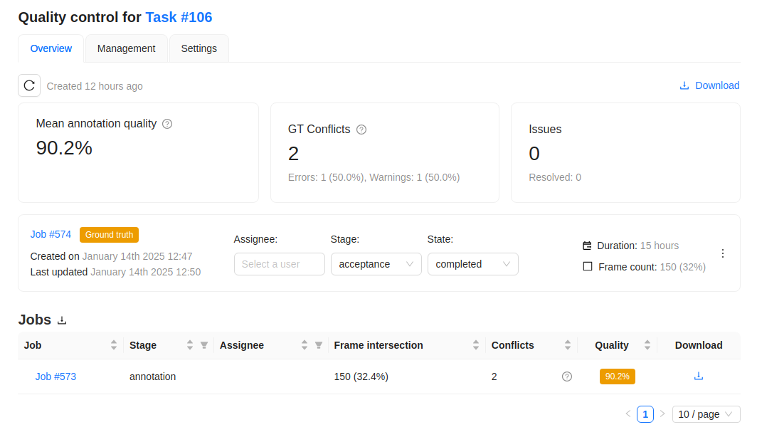The image size is (757, 437).
Task: Click the help icon next to GT Conflicts
Action: (x=361, y=130)
